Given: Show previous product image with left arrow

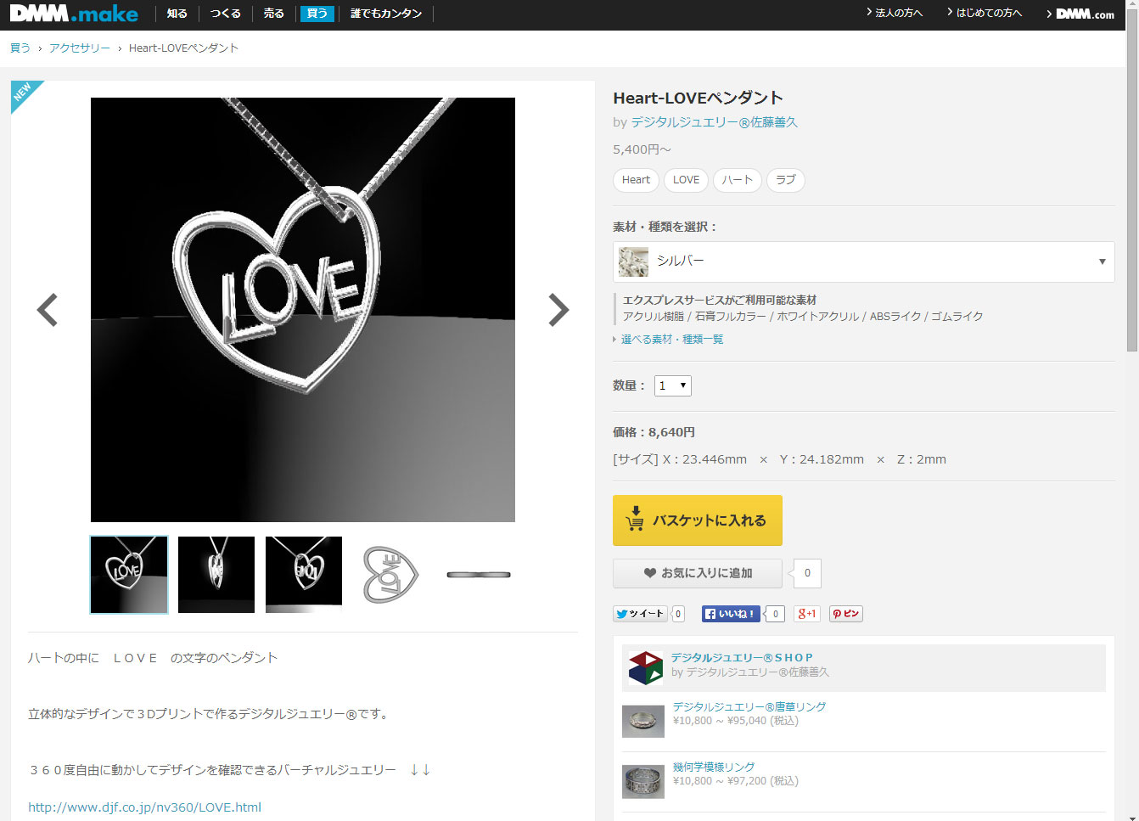Looking at the screenshot, I should pyautogui.click(x=48, y=310).
